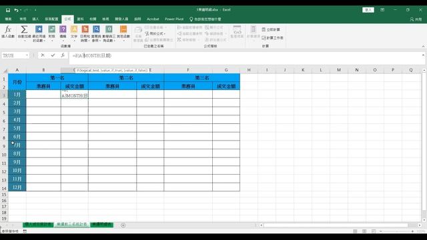427x240 pixels.
Task: Click the Watch Window button
Action: click(237, 32)
